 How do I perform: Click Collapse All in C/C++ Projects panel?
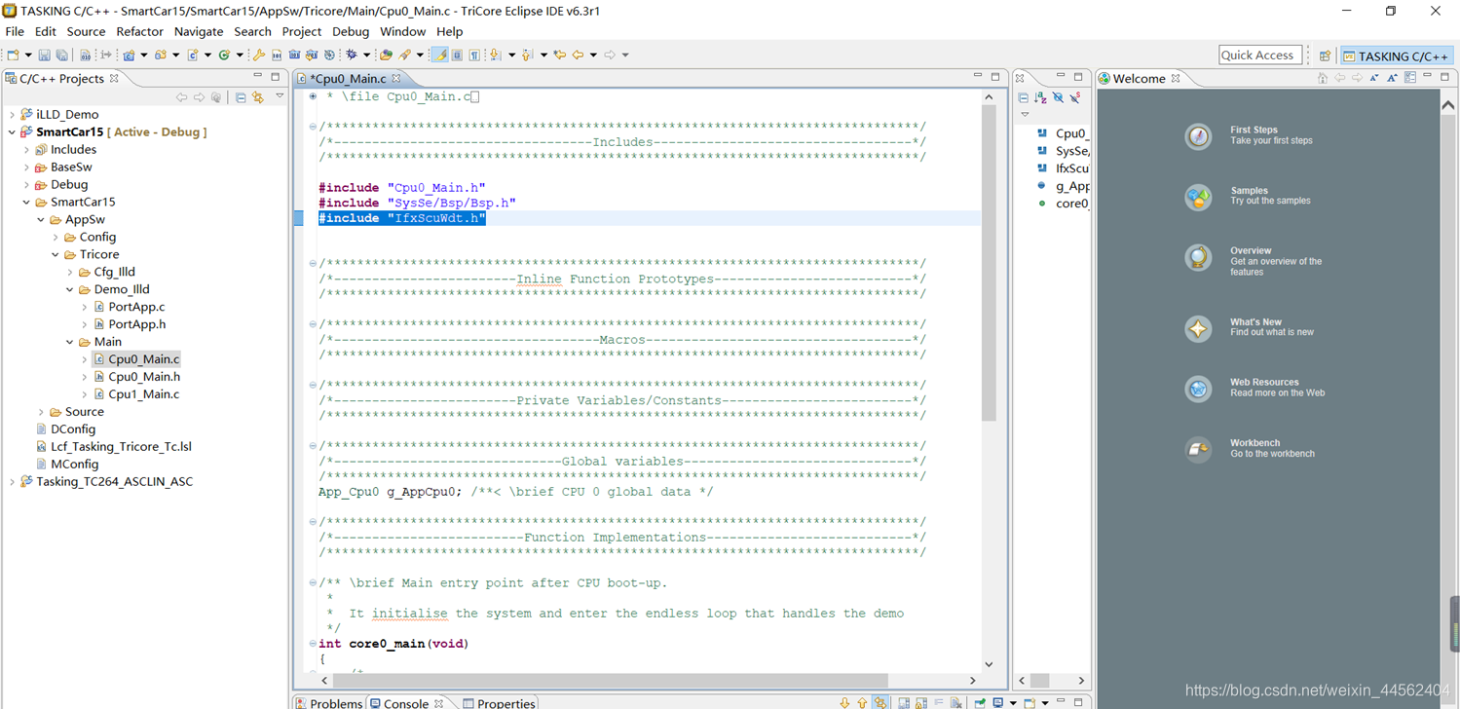(241, 97)
